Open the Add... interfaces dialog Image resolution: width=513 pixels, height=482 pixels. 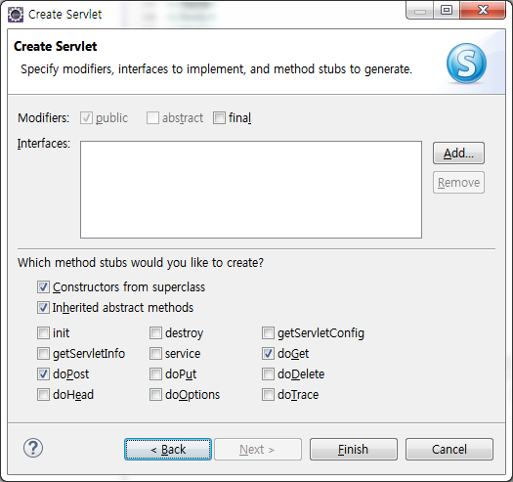tap(458, 153)
